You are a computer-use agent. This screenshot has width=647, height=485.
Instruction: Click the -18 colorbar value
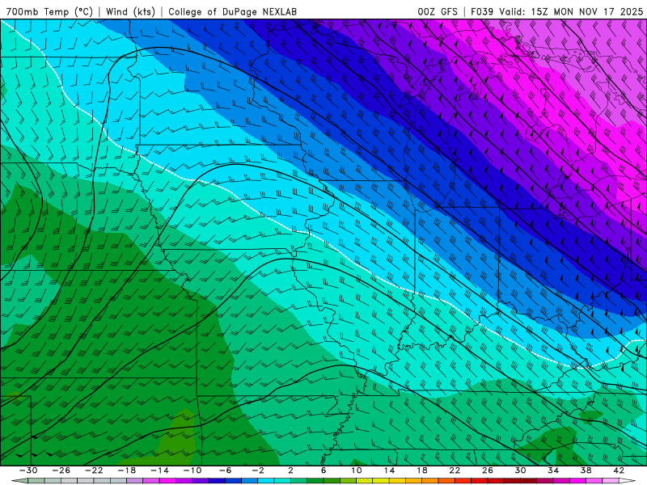pos(127,470)
